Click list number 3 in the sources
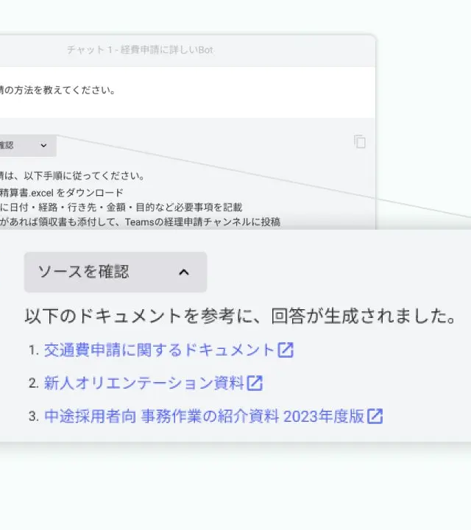Image resolution: width=471 pixels, height=530 pixels. point(33,417)
